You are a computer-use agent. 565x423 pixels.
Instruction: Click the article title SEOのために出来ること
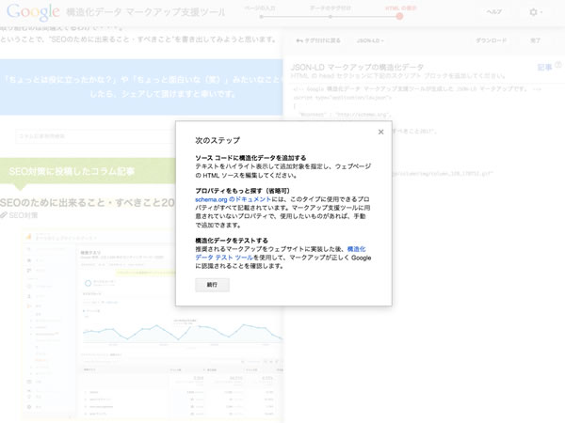click(88, 202)
